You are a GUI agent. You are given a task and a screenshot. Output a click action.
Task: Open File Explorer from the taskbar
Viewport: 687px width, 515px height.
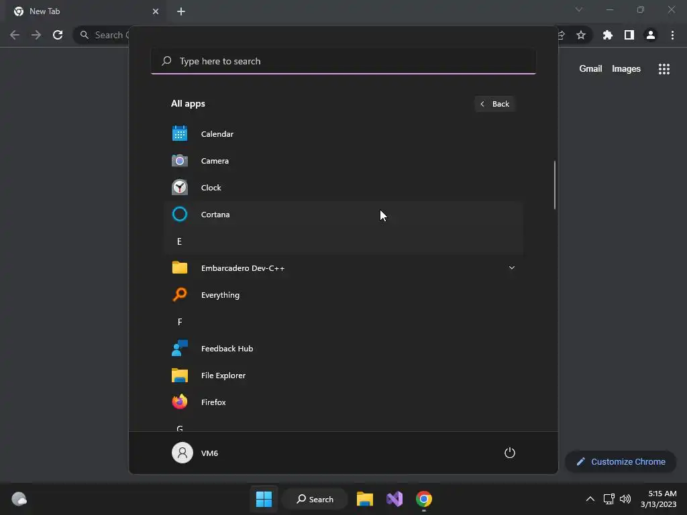[364, 499]
